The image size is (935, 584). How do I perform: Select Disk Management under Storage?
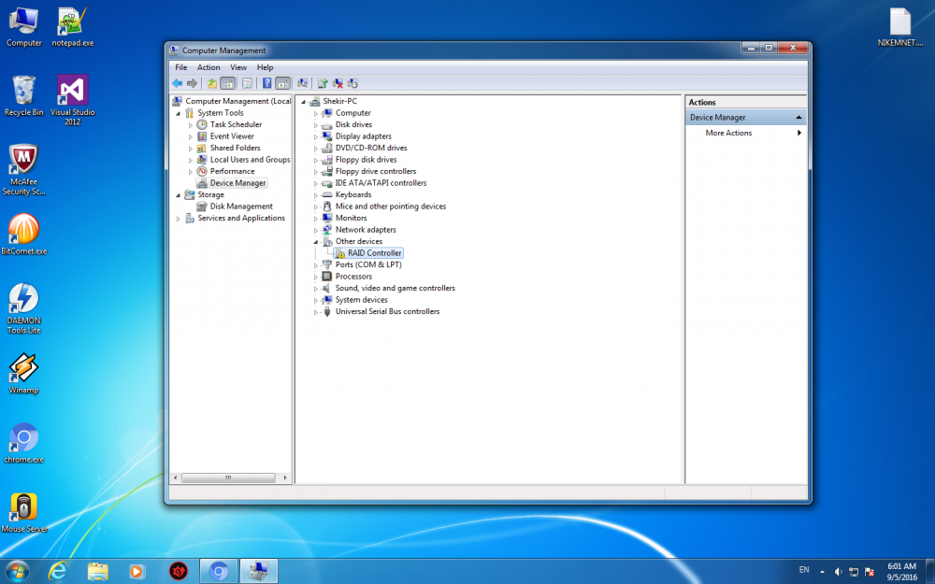point(241,207)
